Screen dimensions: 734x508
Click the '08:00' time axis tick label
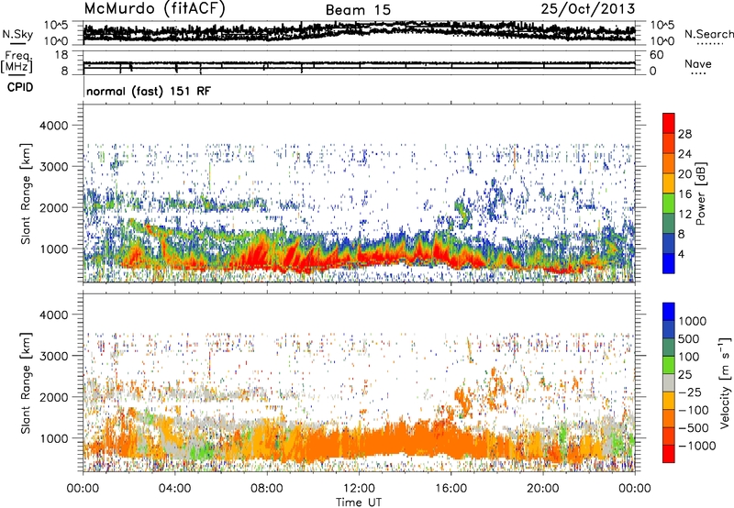click(267, 489)
